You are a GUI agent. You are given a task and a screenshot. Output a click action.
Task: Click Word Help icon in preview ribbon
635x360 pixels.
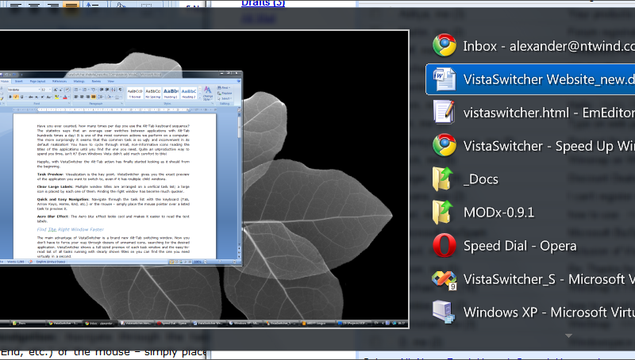(239, 81)
